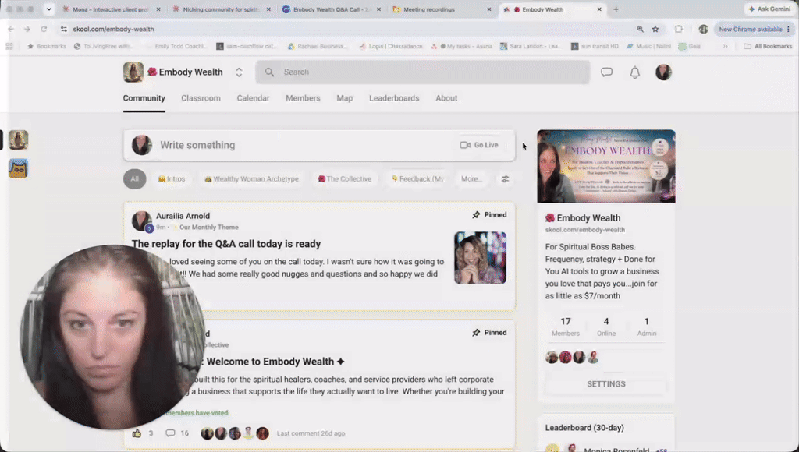Select Embody Wealth group in left sidebar

[x=19, y=140]
